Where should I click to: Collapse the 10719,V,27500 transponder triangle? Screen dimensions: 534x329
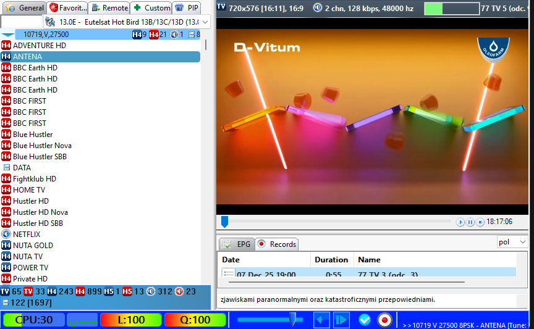[8, 35]
